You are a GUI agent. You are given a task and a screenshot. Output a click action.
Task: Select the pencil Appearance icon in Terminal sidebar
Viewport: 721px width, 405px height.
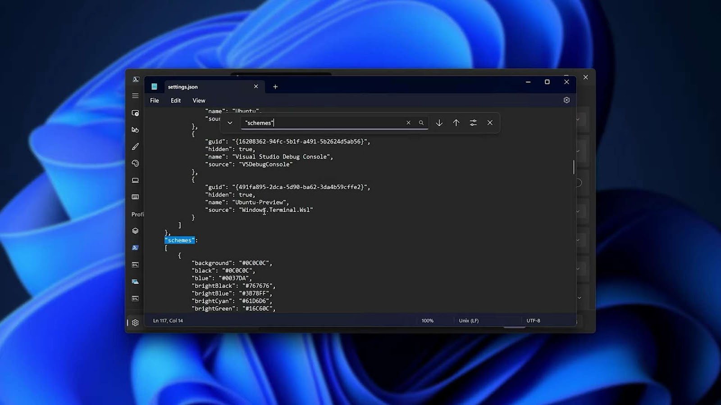[x=135, y=146]
